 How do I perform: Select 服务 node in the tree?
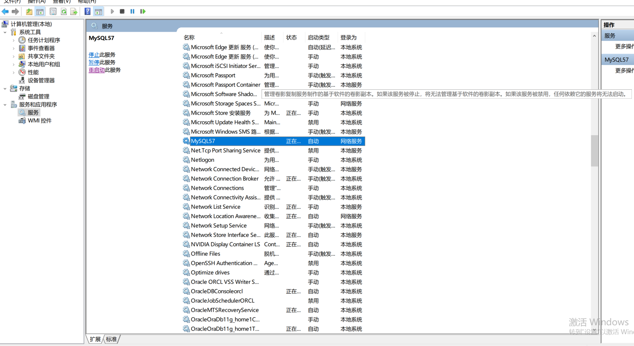click(x=33, y=113)
